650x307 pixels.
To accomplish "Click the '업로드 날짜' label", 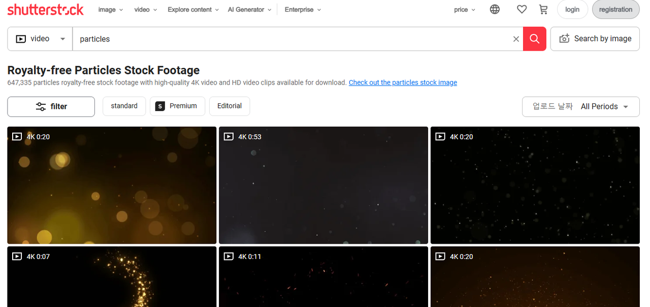I will [552, 106].
